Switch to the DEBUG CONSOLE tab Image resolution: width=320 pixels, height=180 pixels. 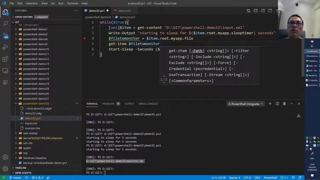click(x=148, y=103)
